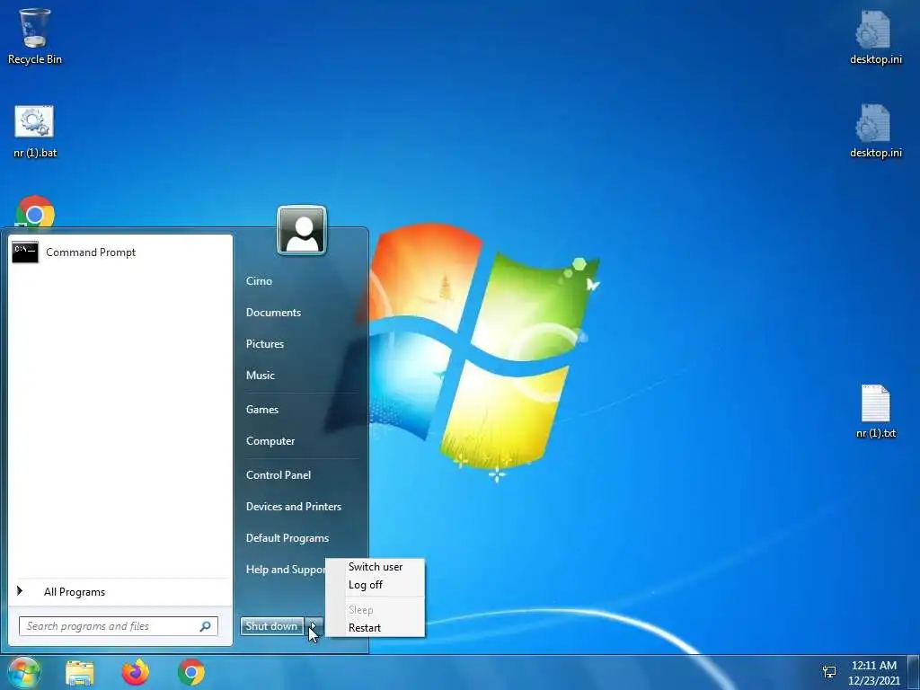Viewport: 920px width, 690px height.
Task: Open Help and Support
Action: (285, 570)
